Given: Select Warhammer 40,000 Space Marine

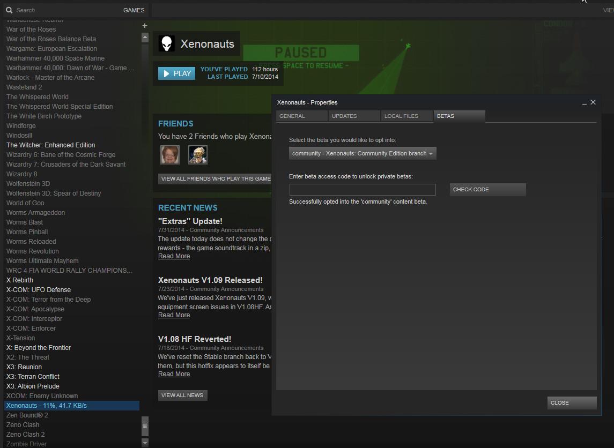Looking at the screenshot, I should point(55,58).
